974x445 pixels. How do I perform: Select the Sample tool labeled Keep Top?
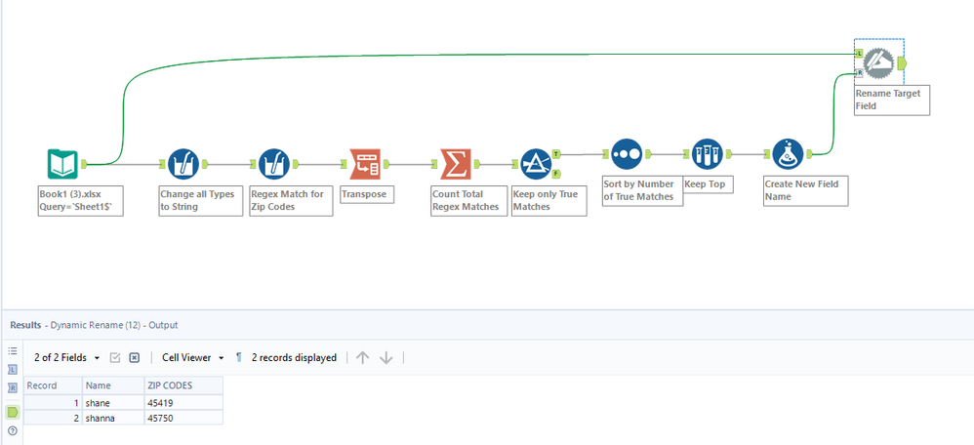pos(707,154)
